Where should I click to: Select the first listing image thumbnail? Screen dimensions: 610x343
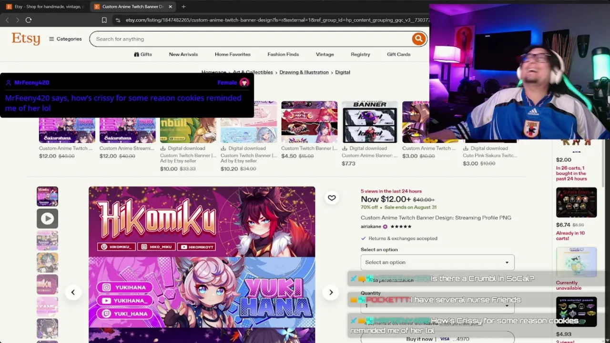pyautogui.click(x=47, y=196)
